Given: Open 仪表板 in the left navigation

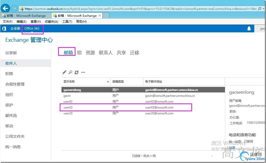Looking at the screenshot, I should tap(11, 53).
